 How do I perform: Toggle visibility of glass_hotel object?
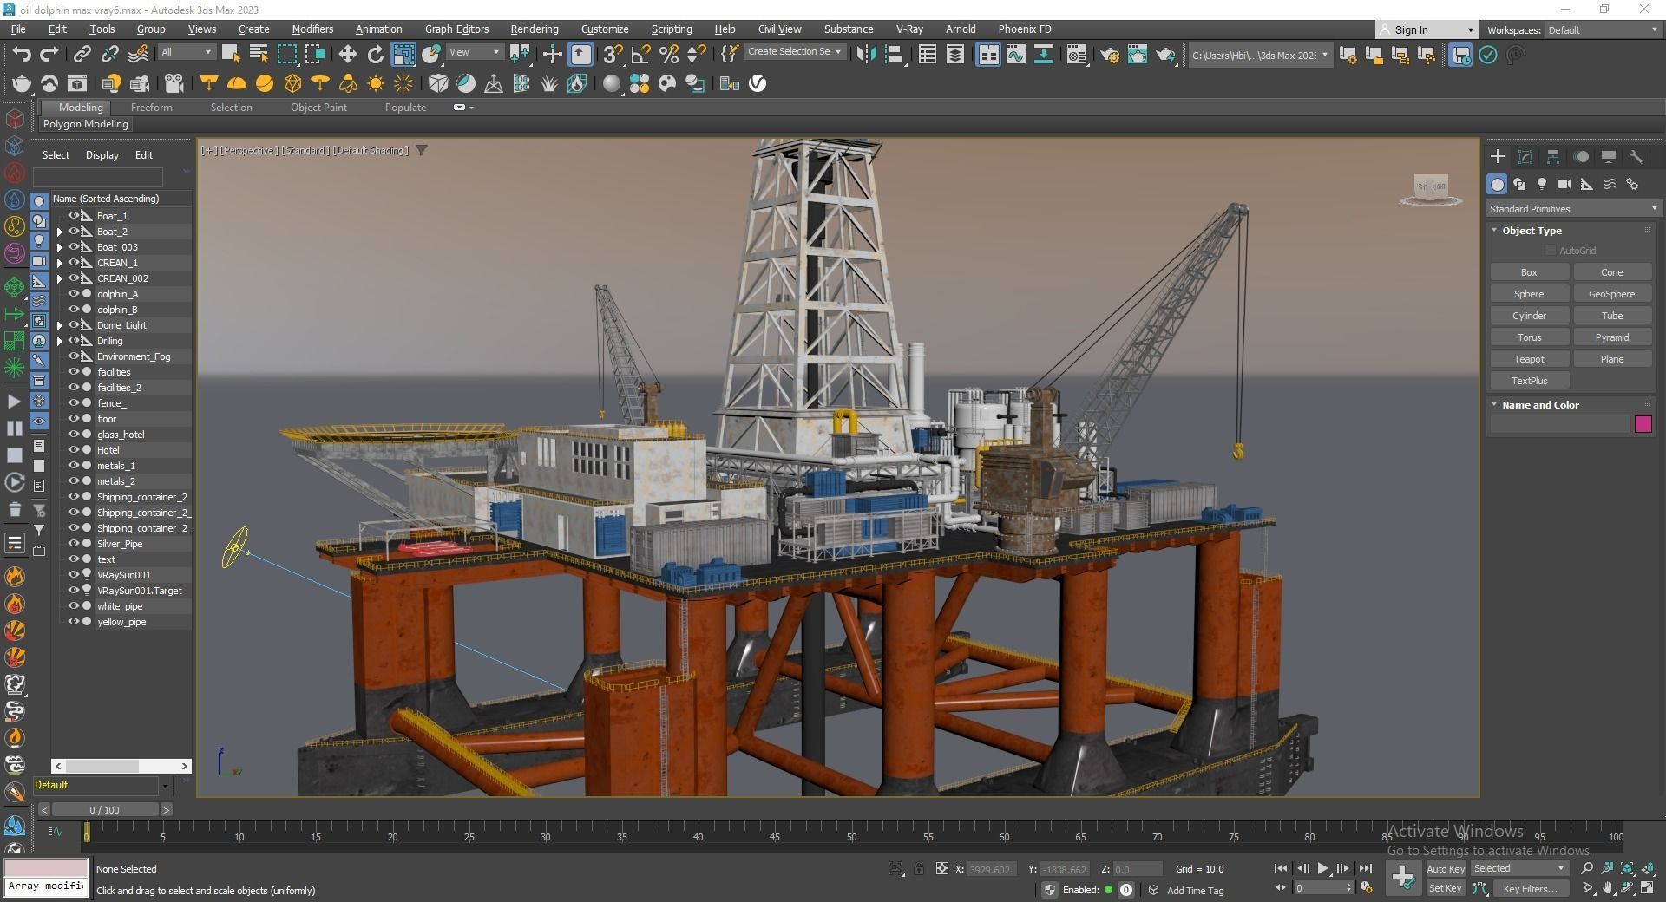(x=74, y=435)
